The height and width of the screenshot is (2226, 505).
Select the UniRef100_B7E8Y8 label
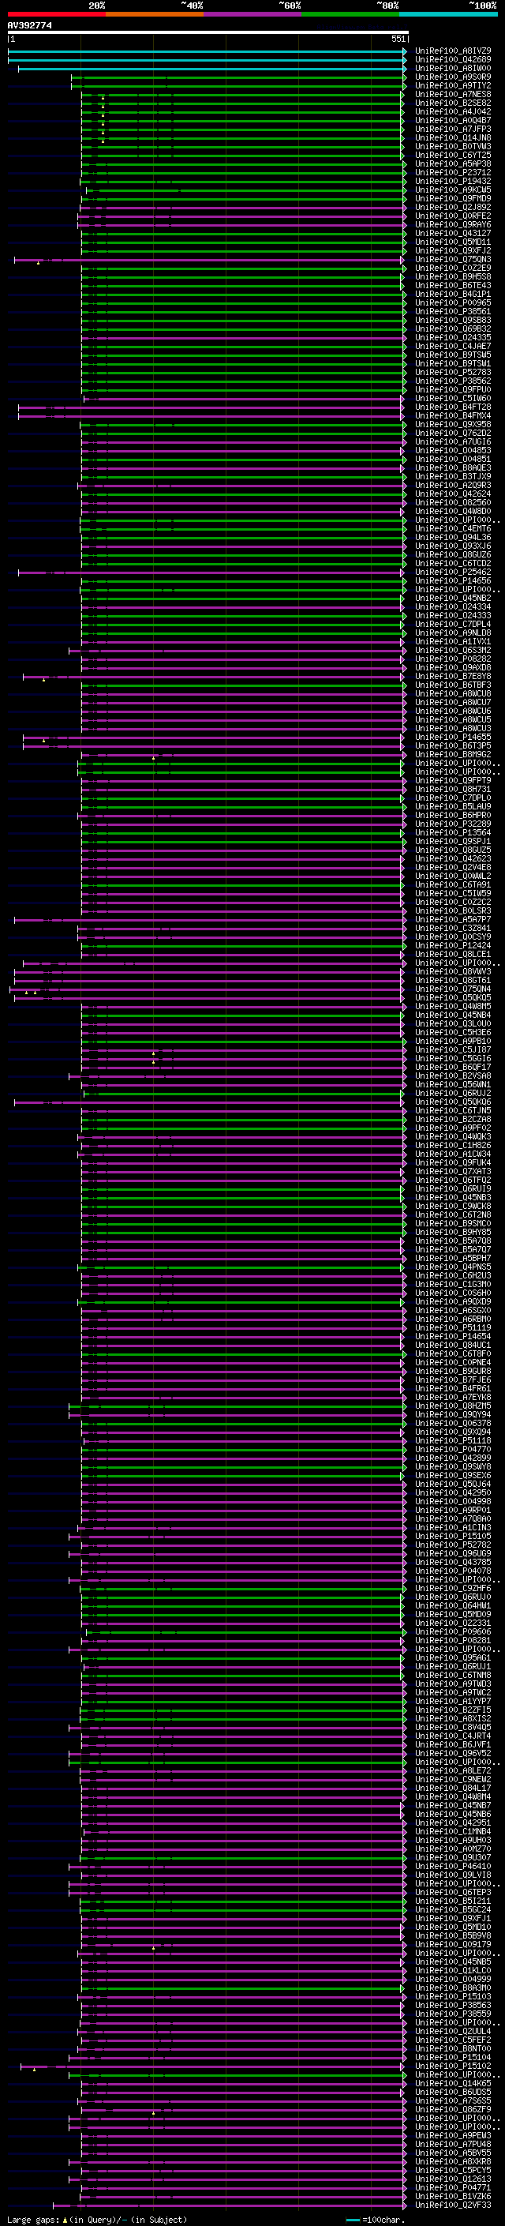click(x=453, y=676)
